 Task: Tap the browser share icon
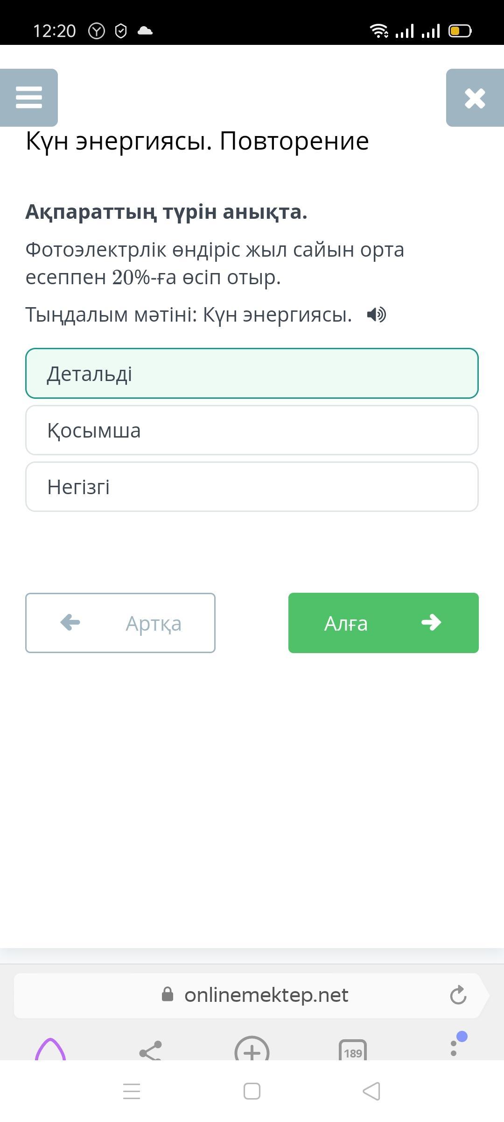[151, 1051]
